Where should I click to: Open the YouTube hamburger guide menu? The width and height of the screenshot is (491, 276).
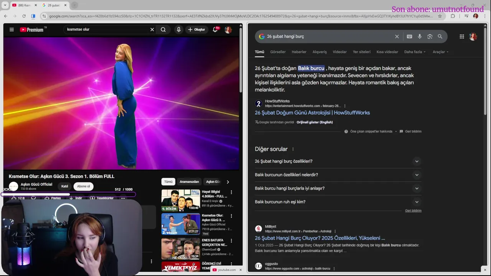click(x=12, y=30)
